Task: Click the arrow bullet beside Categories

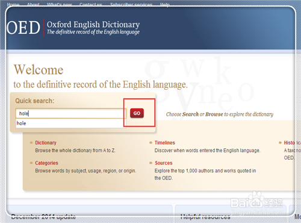Action: [x=31, y=163]
